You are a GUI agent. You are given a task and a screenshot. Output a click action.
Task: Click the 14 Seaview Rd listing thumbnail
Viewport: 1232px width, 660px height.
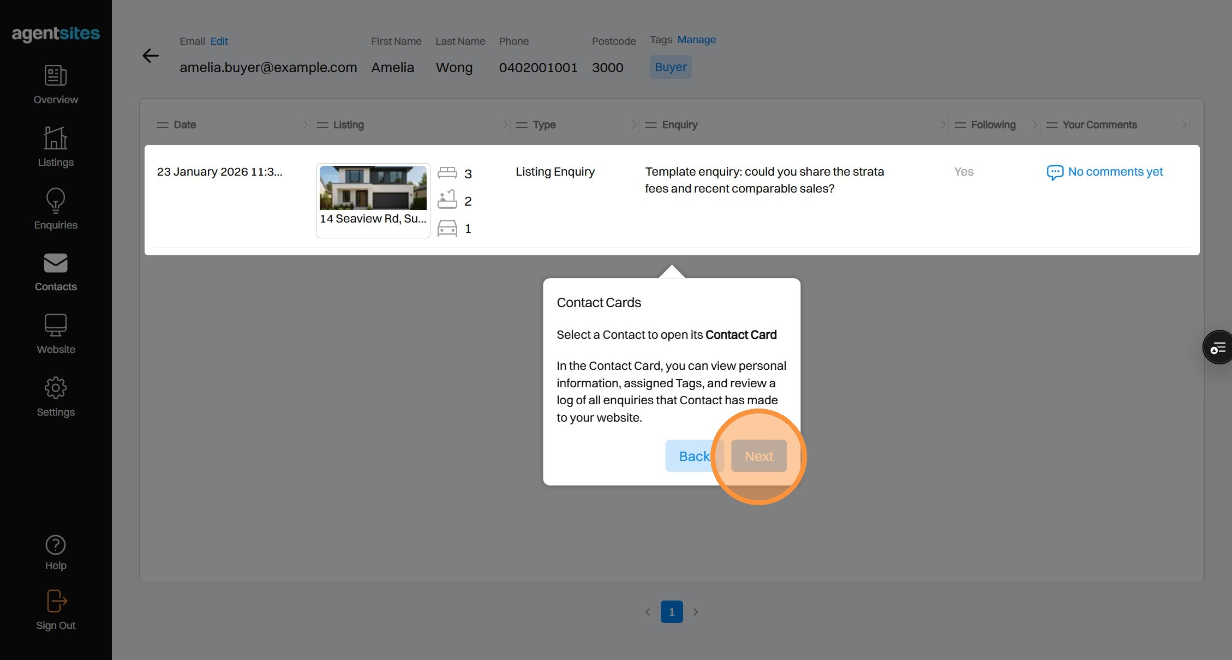coord(373,188)
